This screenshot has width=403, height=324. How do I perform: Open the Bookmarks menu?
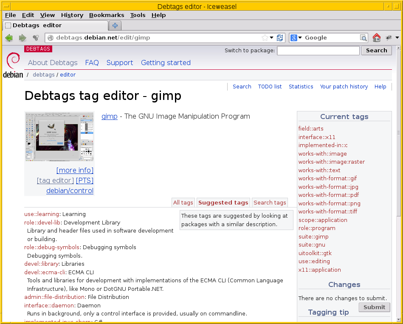coord(107,15)
